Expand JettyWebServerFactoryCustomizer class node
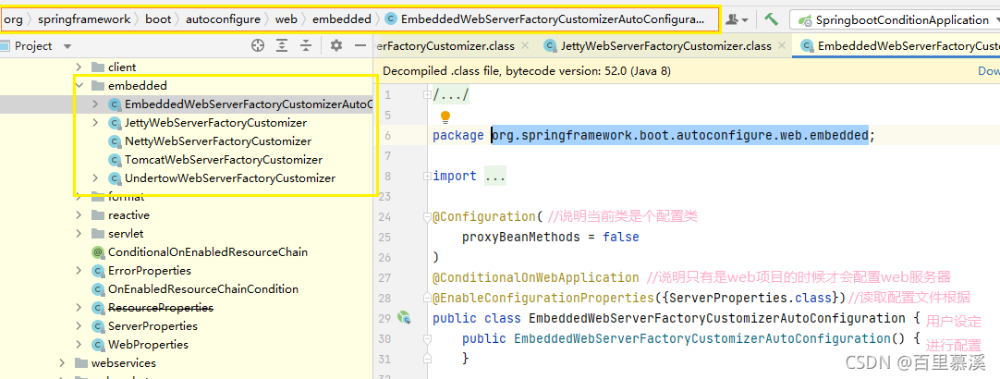 coord(96,123)
